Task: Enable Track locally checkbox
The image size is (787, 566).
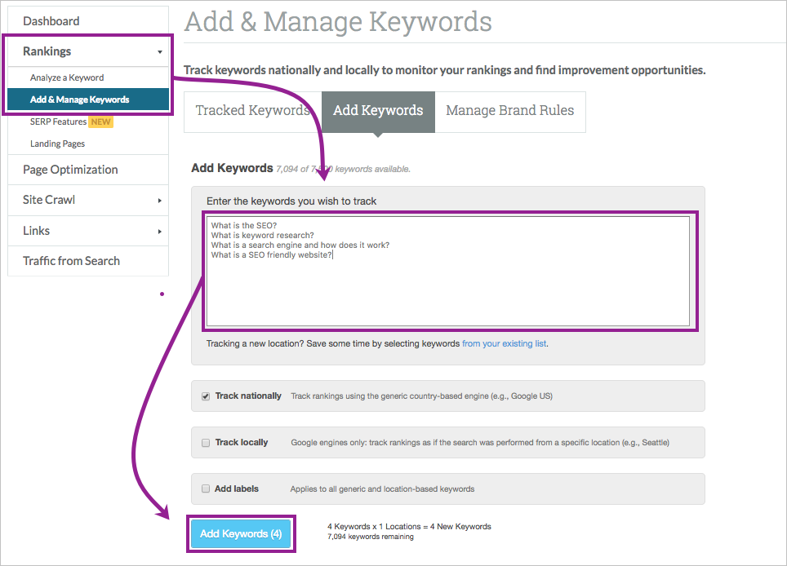Action: (x=206, y=443)
